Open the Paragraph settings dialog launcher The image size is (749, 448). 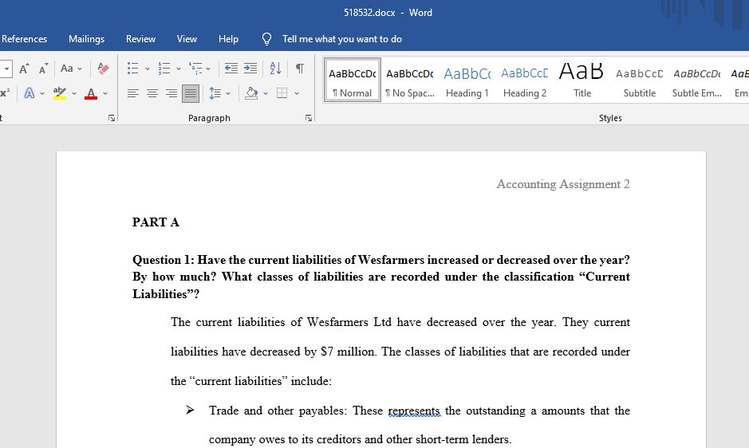click(x=309, y=118)
